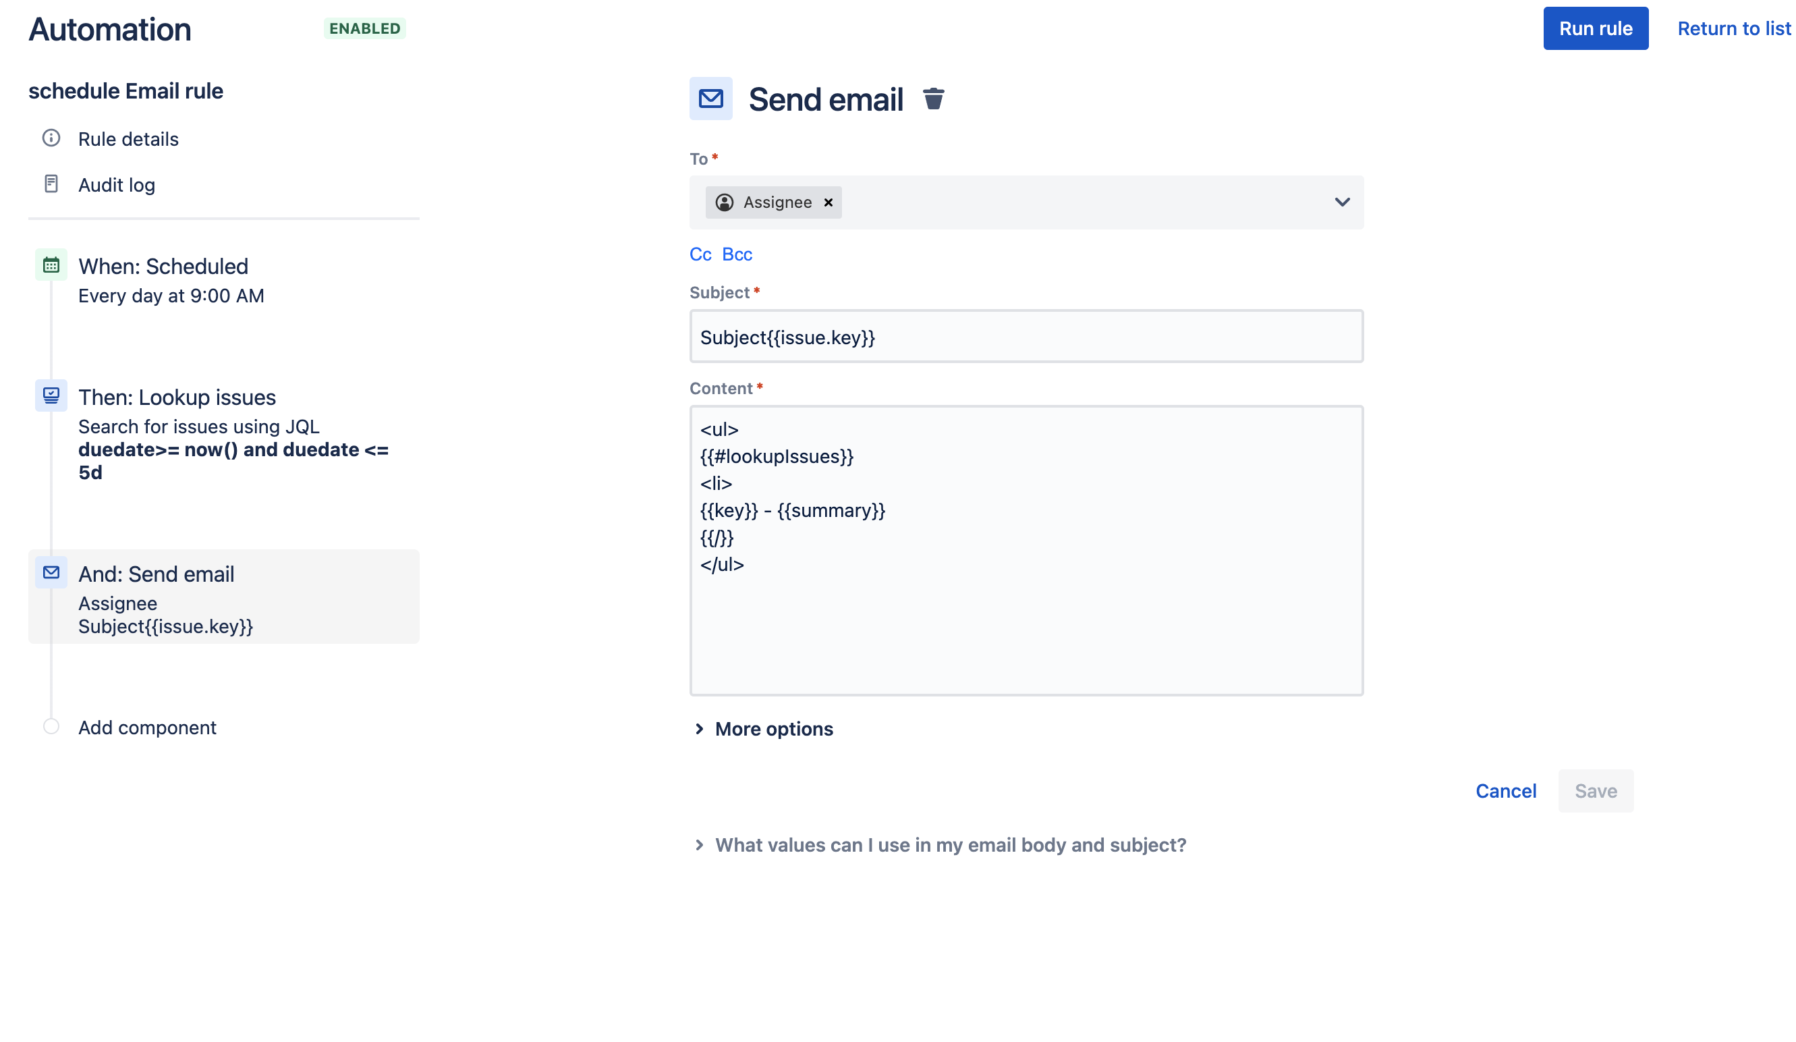Click the Subject input field

point(1026,337)
